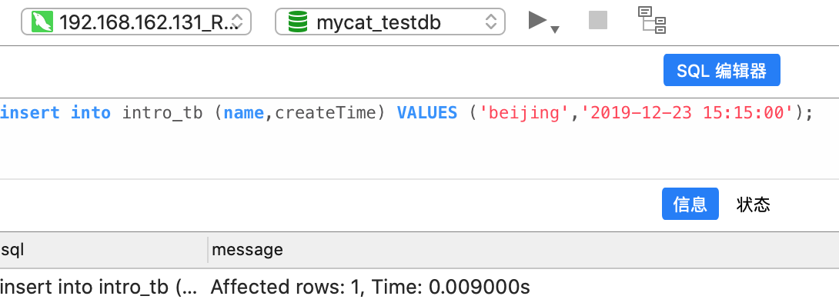Screen dimensions: 839x306
Task: Open the run options arrow beside play
Action: (555, 29)
